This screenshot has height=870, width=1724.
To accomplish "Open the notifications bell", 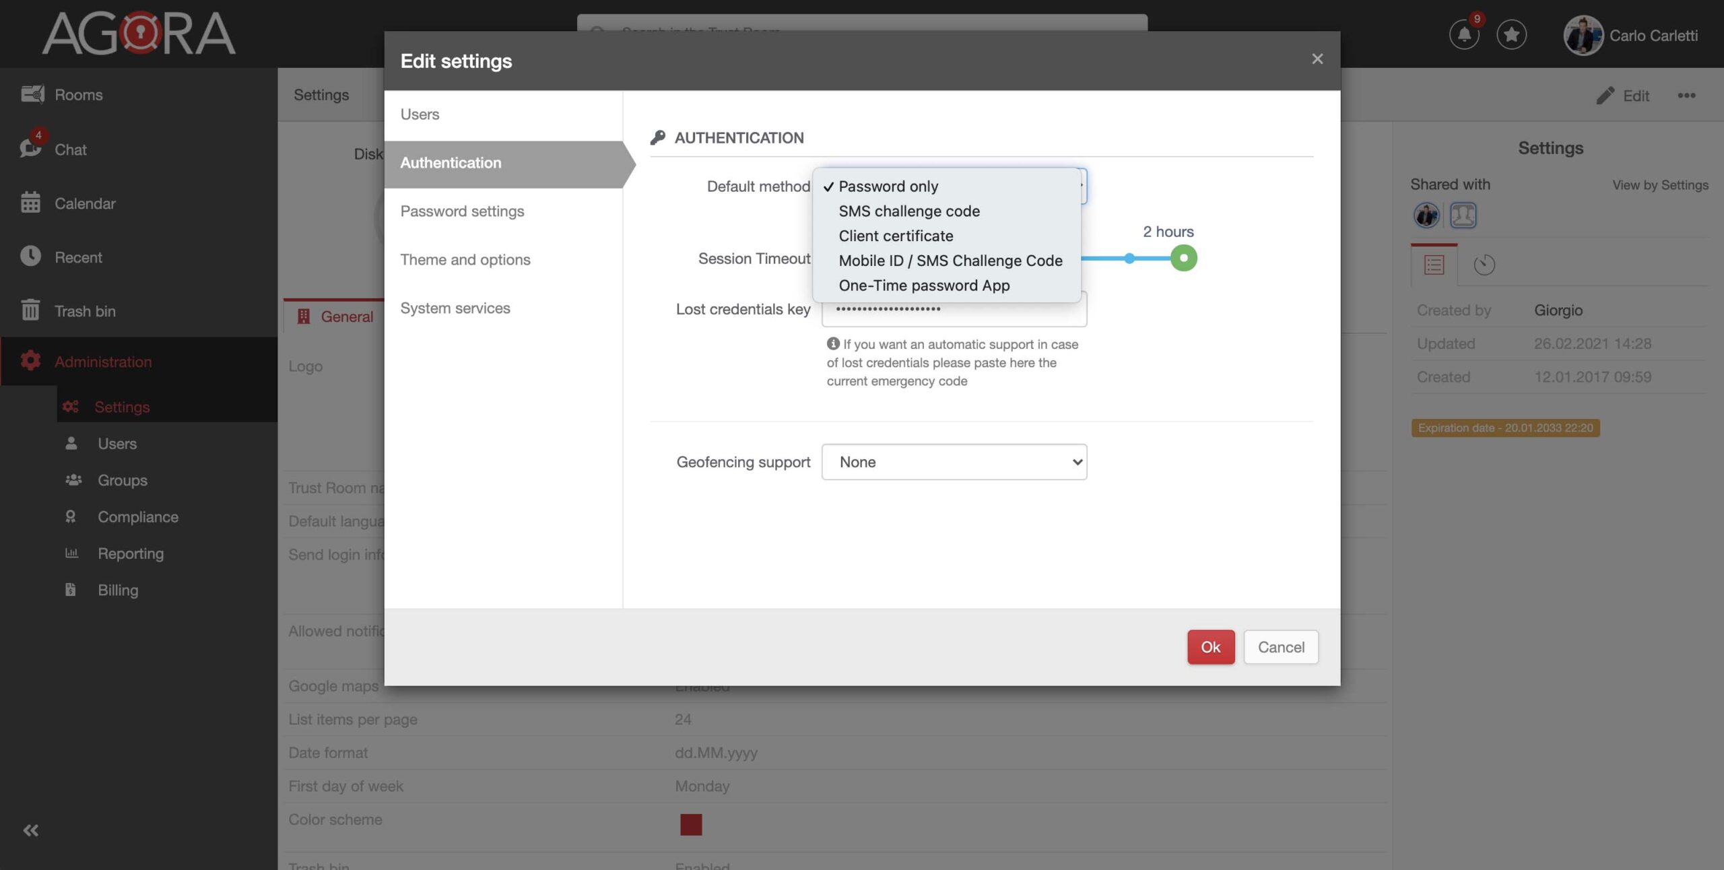I will 1464,34.
